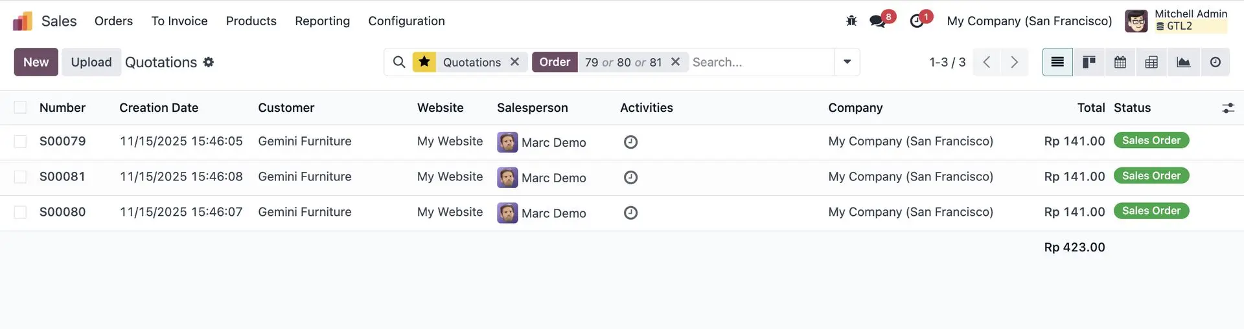The width and height of the screenshot is (1244, 329).
Task: Click the Upload button
Action: pyautogui.click(x=91, y=62)
